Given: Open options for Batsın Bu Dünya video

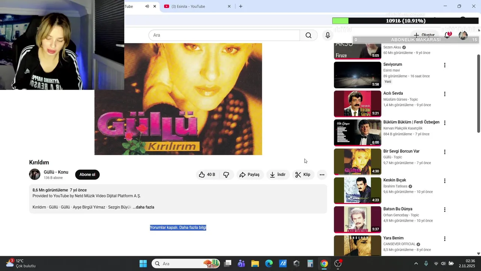Looking at the screenshot, I should click(x=445, y=210).
